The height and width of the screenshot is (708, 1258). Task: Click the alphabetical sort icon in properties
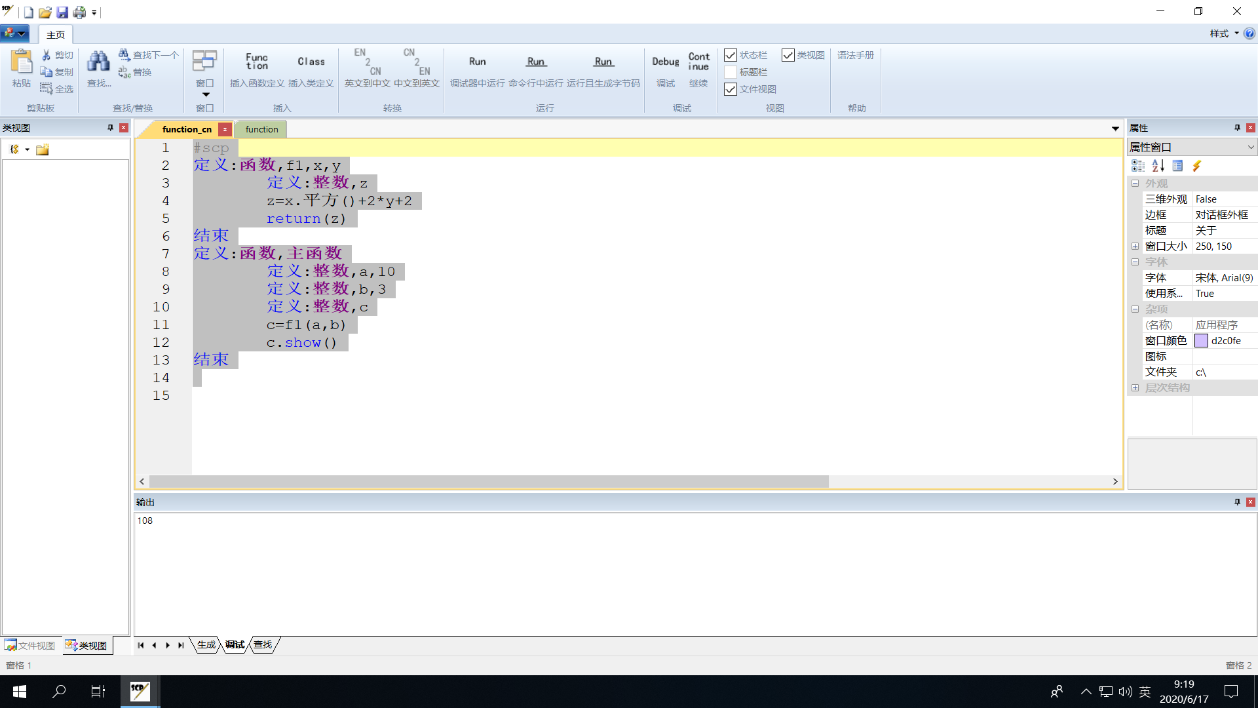(x=1158, y=166)
